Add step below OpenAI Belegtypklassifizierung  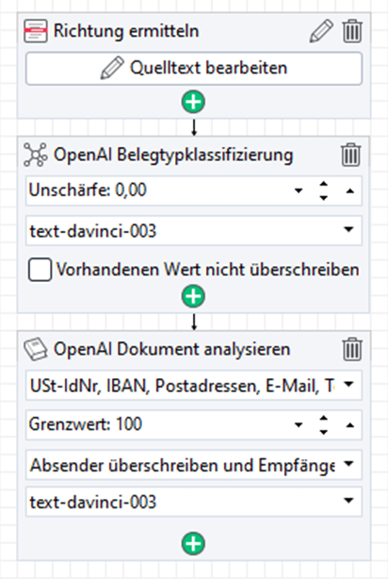[194, 296]
